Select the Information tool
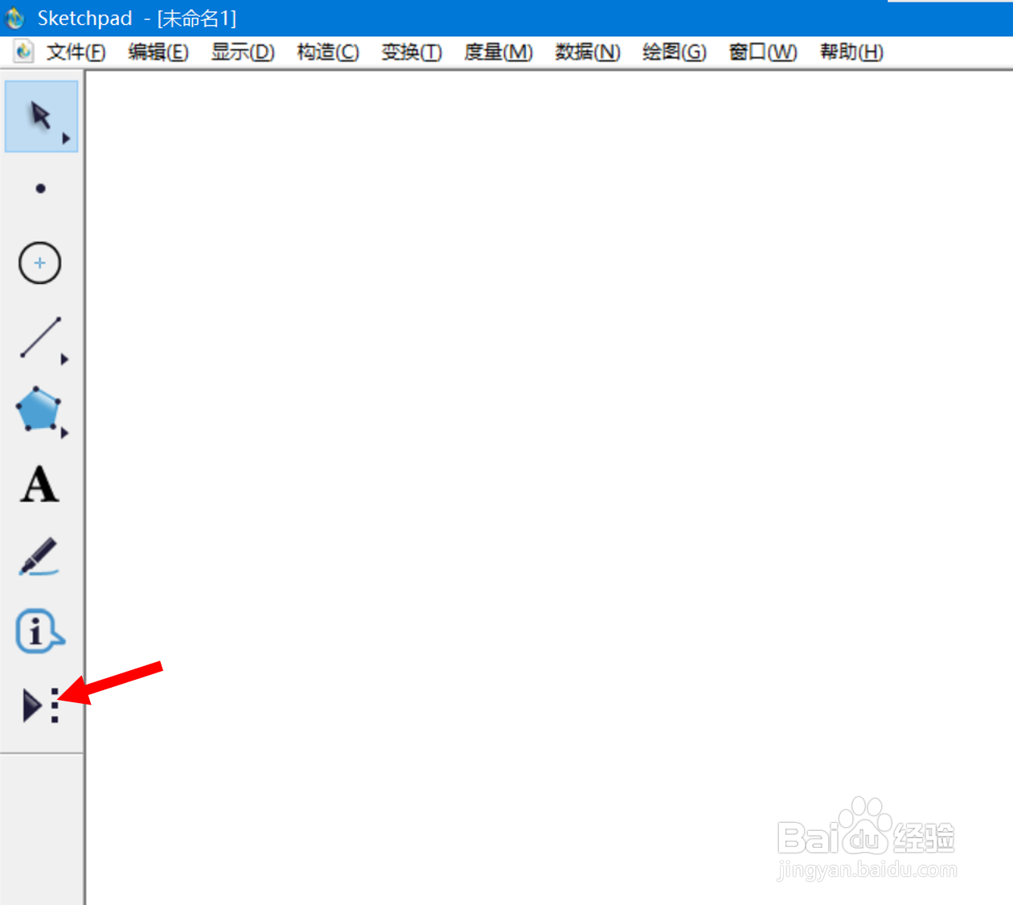Screen dimensions: 1013x905 [x=39, y=631]
